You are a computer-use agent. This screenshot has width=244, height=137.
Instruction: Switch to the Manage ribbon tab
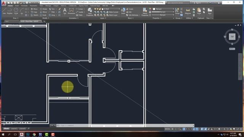coord(48,6)
